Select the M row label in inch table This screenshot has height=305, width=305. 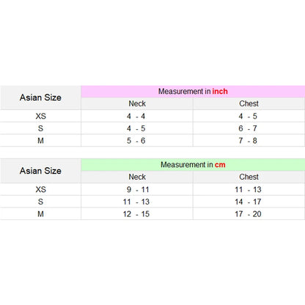(40, 141)
